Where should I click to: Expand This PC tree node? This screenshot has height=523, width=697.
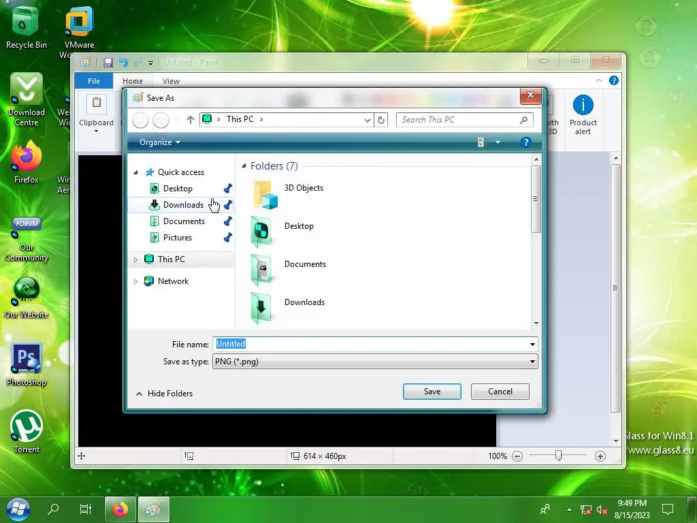click(x=135, y=259)
